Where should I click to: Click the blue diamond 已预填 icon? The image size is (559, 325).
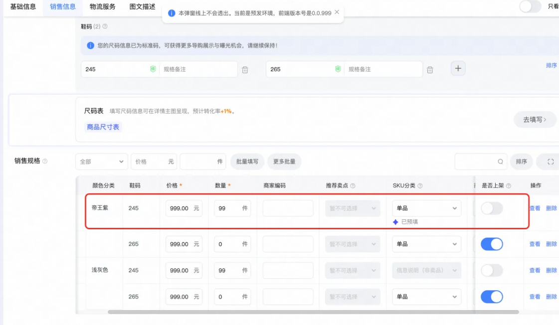pos(395,222)
